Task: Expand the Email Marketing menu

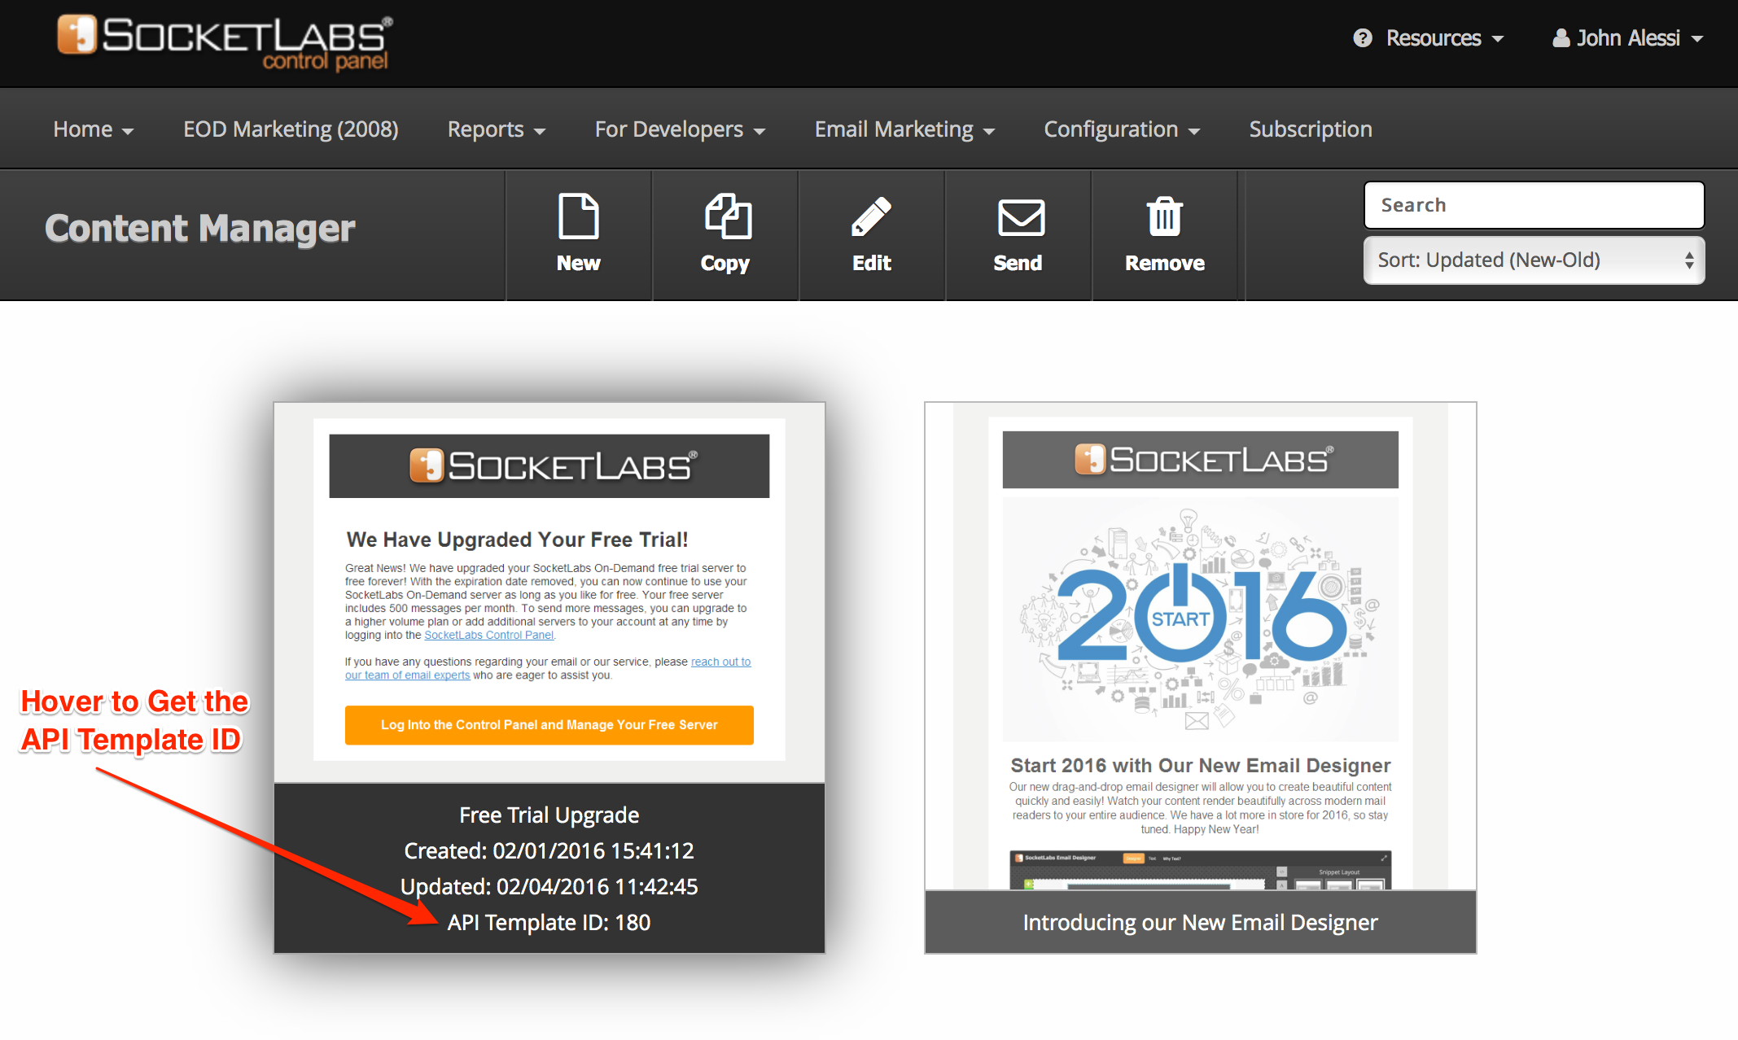Action: tap(904, 129)
